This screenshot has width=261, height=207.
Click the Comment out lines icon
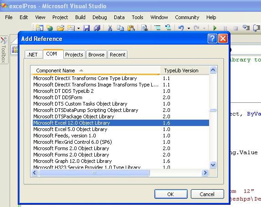[x=157, y=28]
